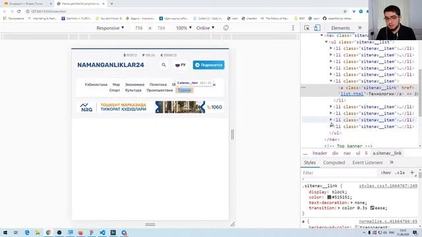Image resolution: width=422 pixels, height=237 pixels.
Task: Open Visual Studio Code from the taskbar
Action: [x=102, y=232]
